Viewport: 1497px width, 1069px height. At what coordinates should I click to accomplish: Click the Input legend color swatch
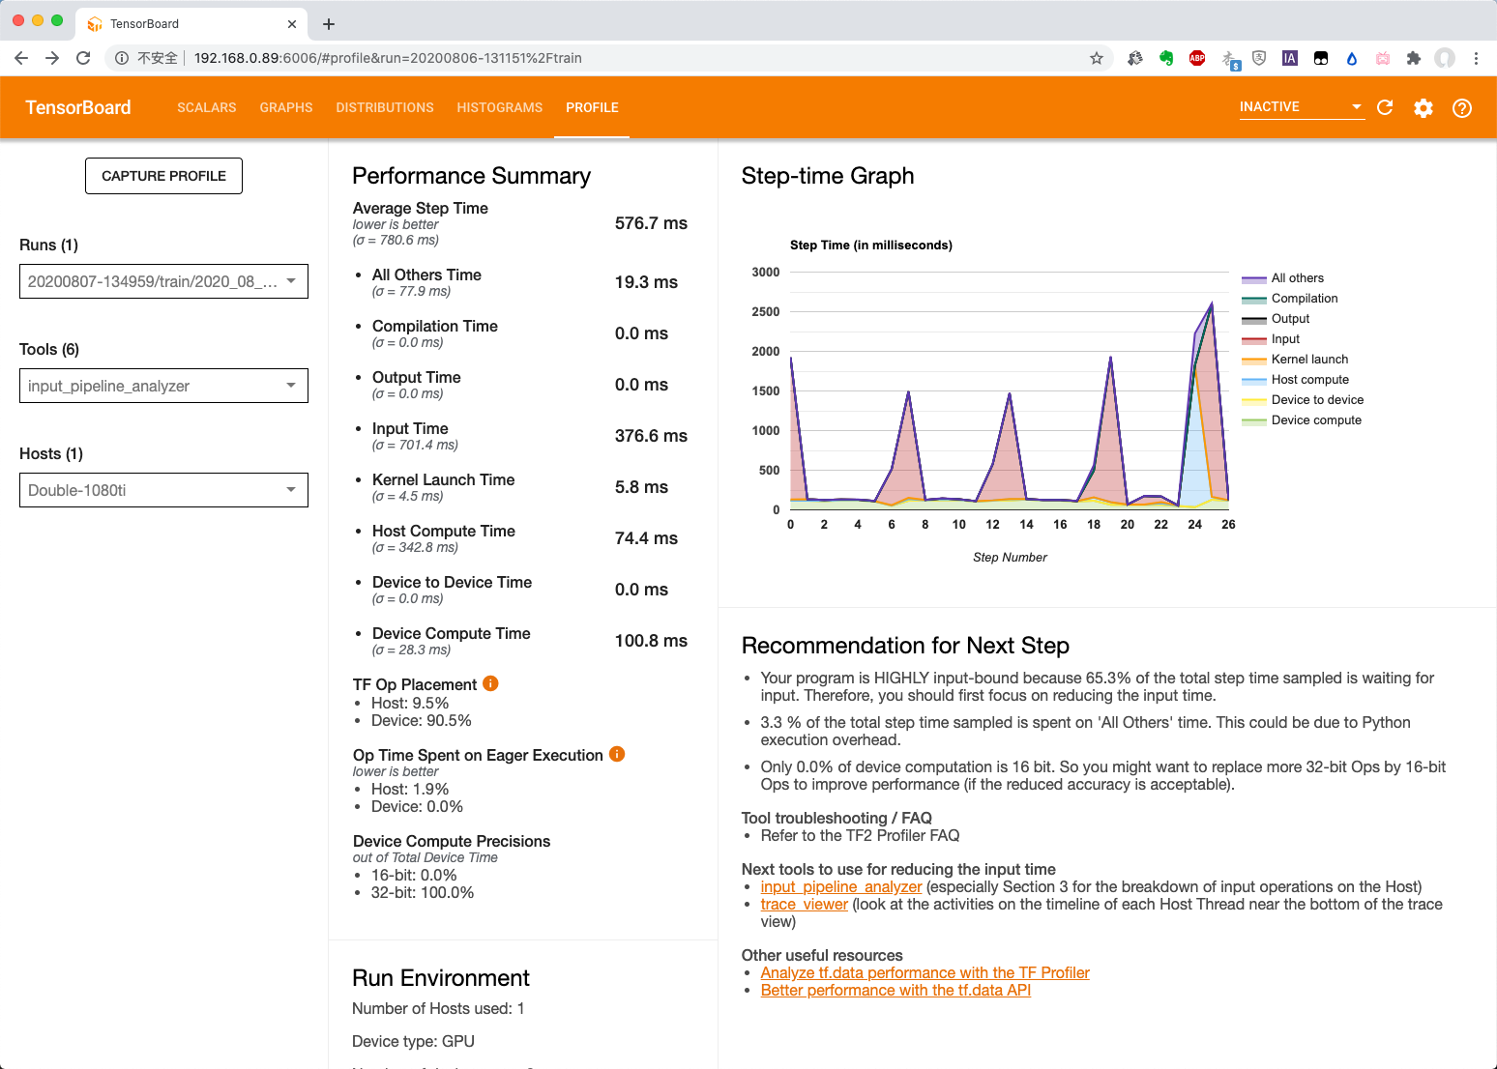coord(1254,339)
